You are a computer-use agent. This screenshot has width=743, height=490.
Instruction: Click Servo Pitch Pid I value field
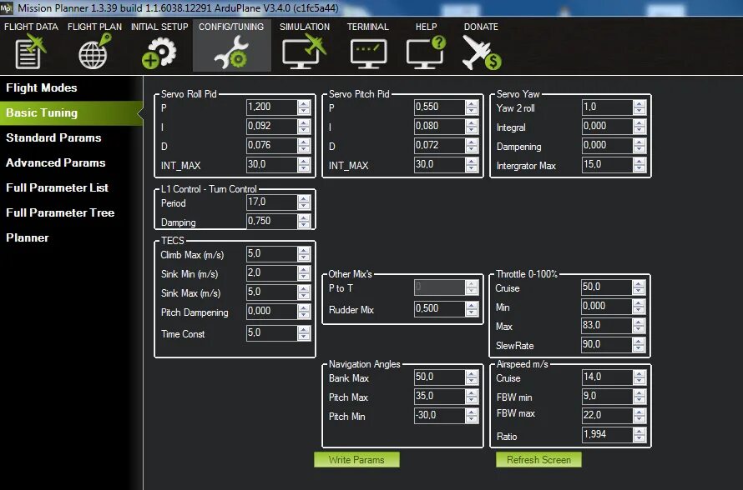click(440, 127)
